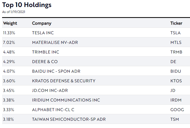Select TAIWAN SEMICONDUCTOR-SP ADR
This screenshot has width=190, height=128.
pos(69,119)
